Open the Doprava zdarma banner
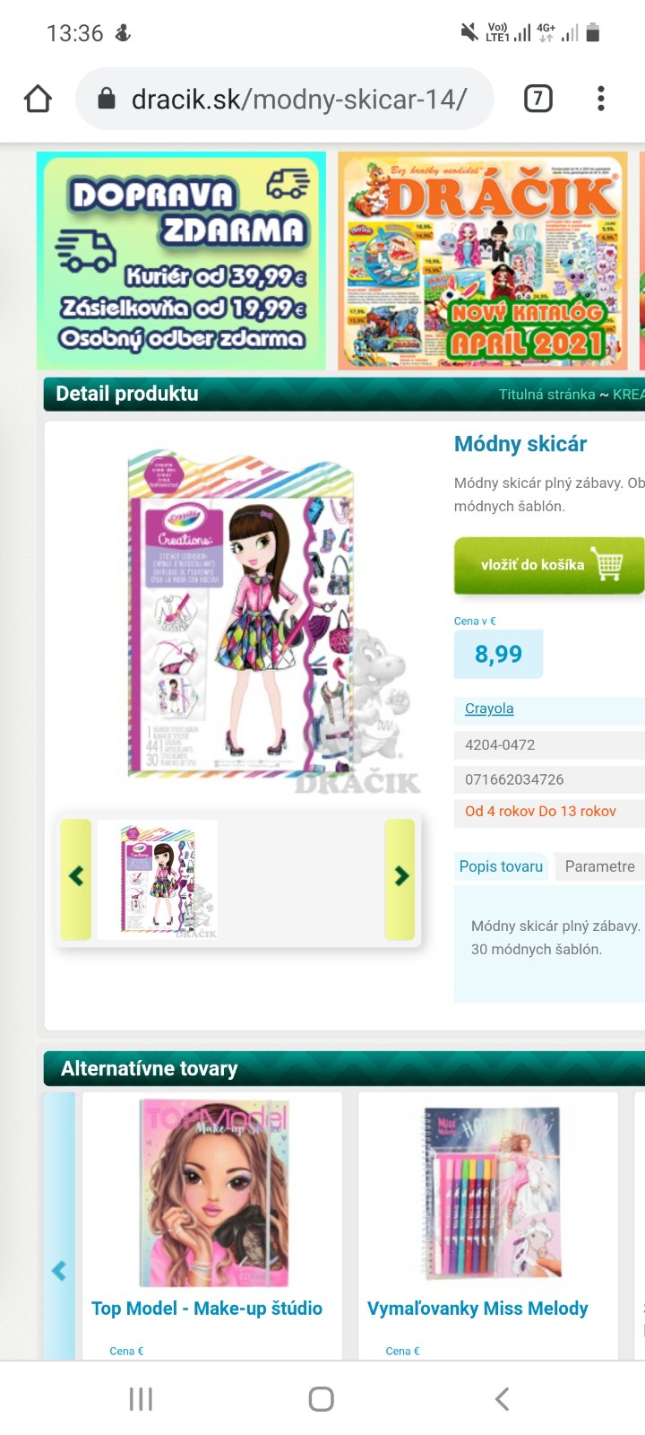This screenshot has width=645, height=1435. tap(181, 260)
